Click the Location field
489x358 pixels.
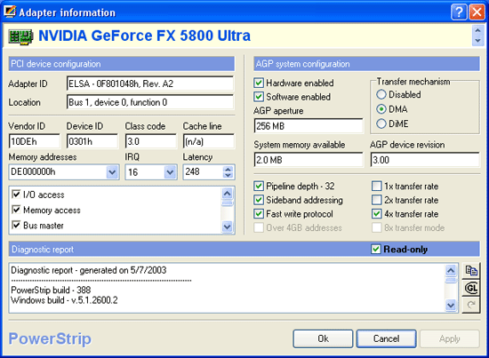(150, 102)
